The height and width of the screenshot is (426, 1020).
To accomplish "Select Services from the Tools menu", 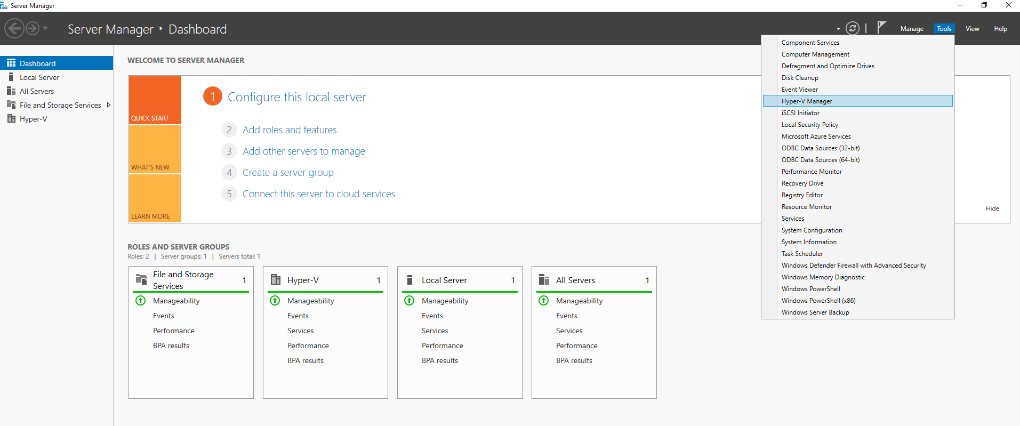I will pos(858,219).
